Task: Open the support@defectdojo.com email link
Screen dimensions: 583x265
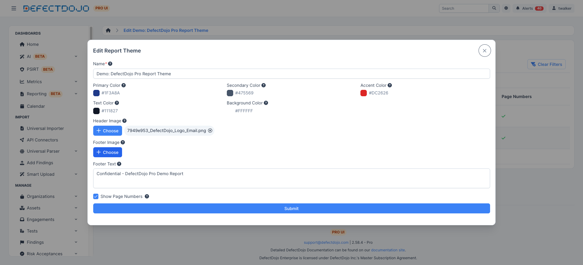Action: coord(326,243)
